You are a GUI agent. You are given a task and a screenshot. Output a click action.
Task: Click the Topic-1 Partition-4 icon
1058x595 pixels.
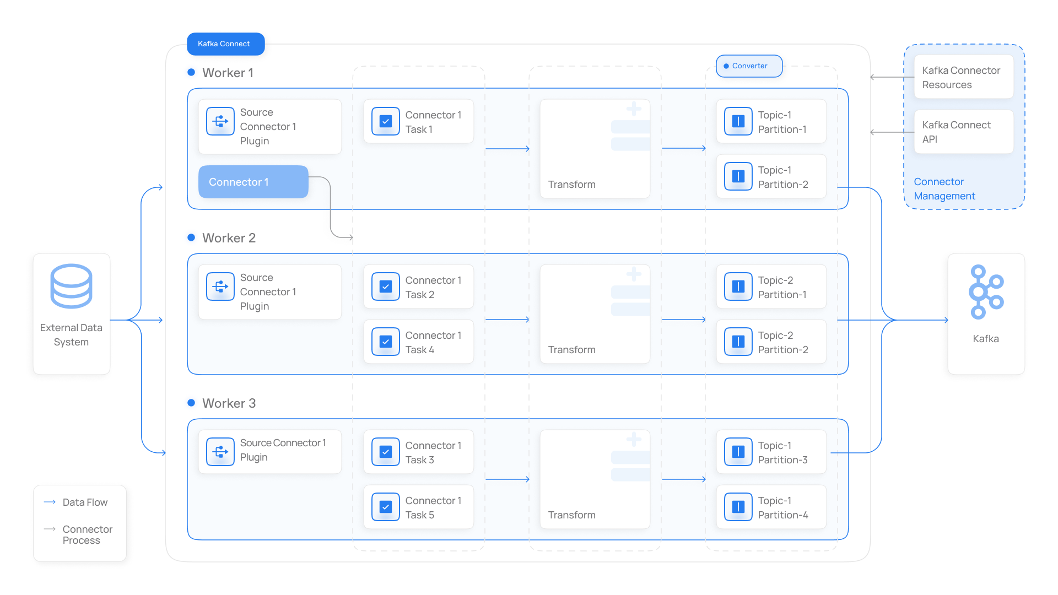(738, 507)
